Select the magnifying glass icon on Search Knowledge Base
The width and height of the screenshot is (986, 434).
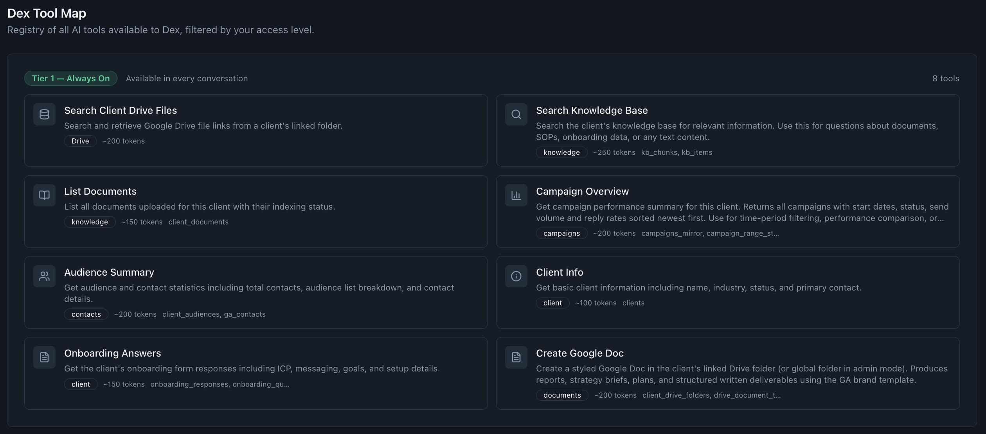point(516,114)
